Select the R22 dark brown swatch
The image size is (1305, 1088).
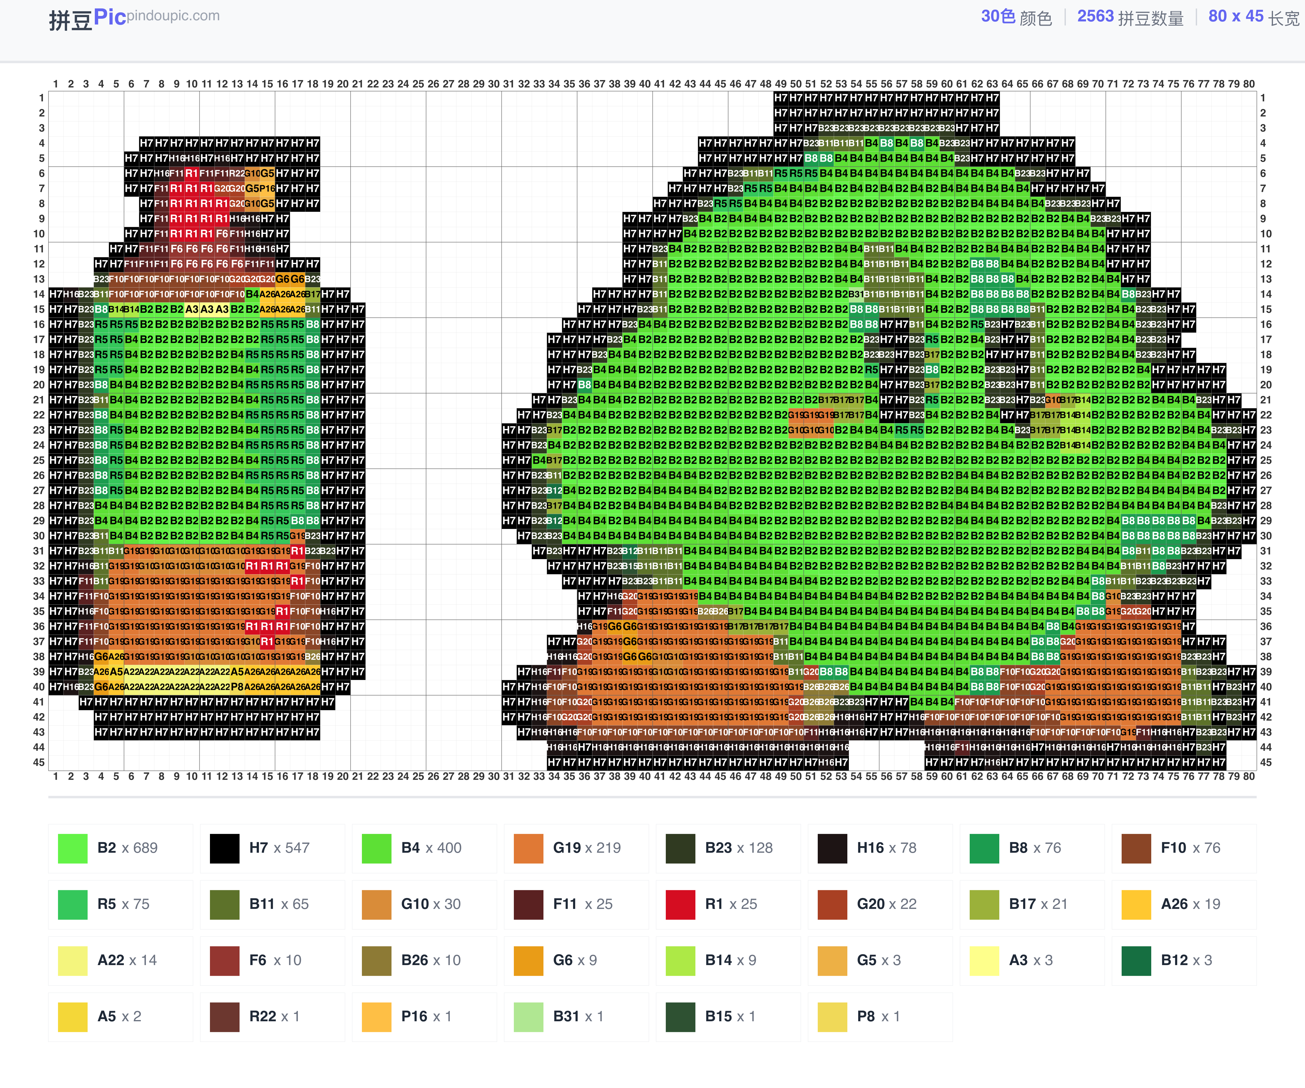coord(224,1016)
